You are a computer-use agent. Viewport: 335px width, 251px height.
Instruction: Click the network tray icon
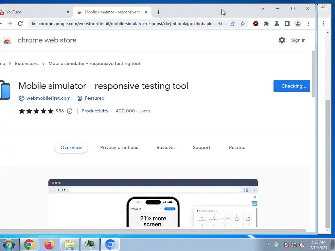tap(294, 245)
